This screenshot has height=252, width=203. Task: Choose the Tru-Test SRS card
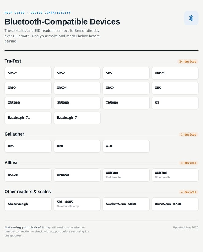click(126, 73)
